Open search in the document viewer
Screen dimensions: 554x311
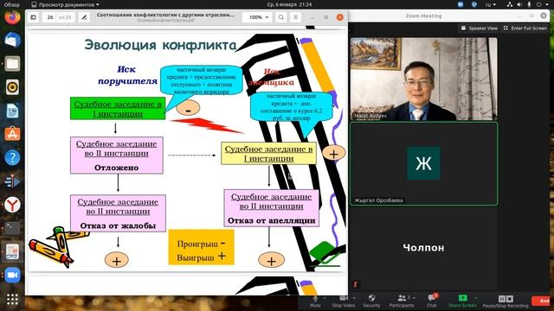click(280, 17)
